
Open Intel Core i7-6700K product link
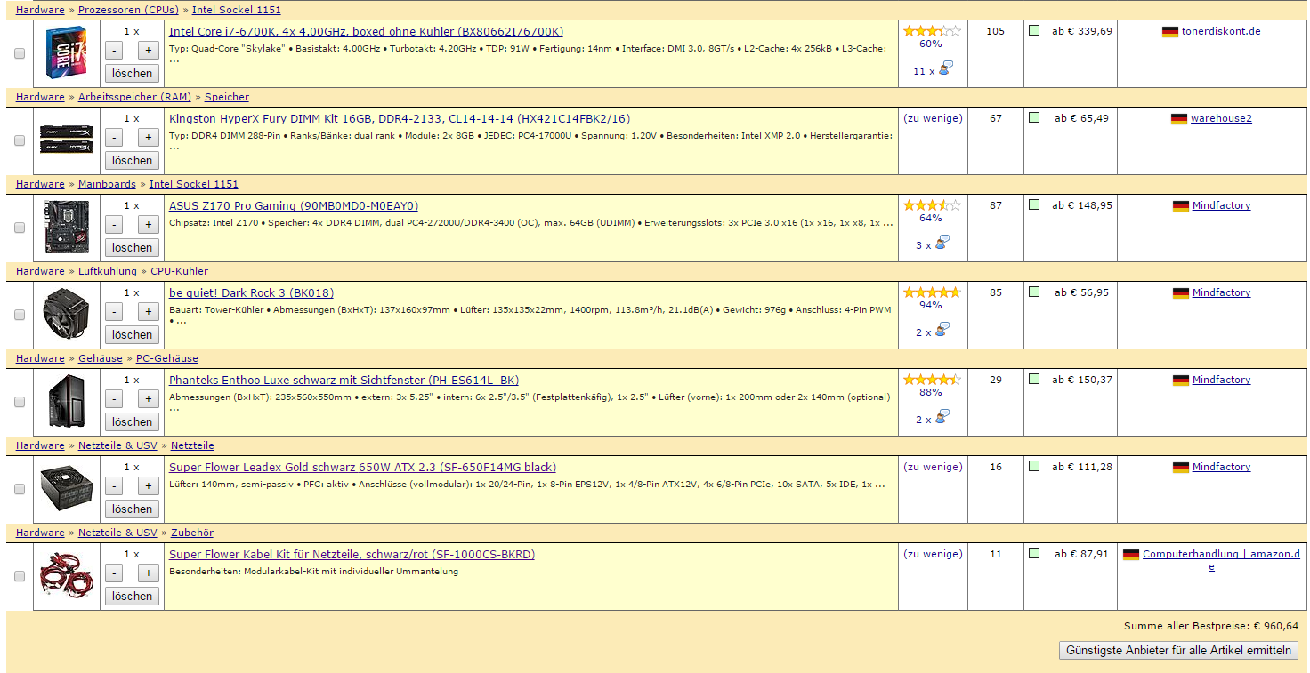pyautogui.click(x=366, y=32)
